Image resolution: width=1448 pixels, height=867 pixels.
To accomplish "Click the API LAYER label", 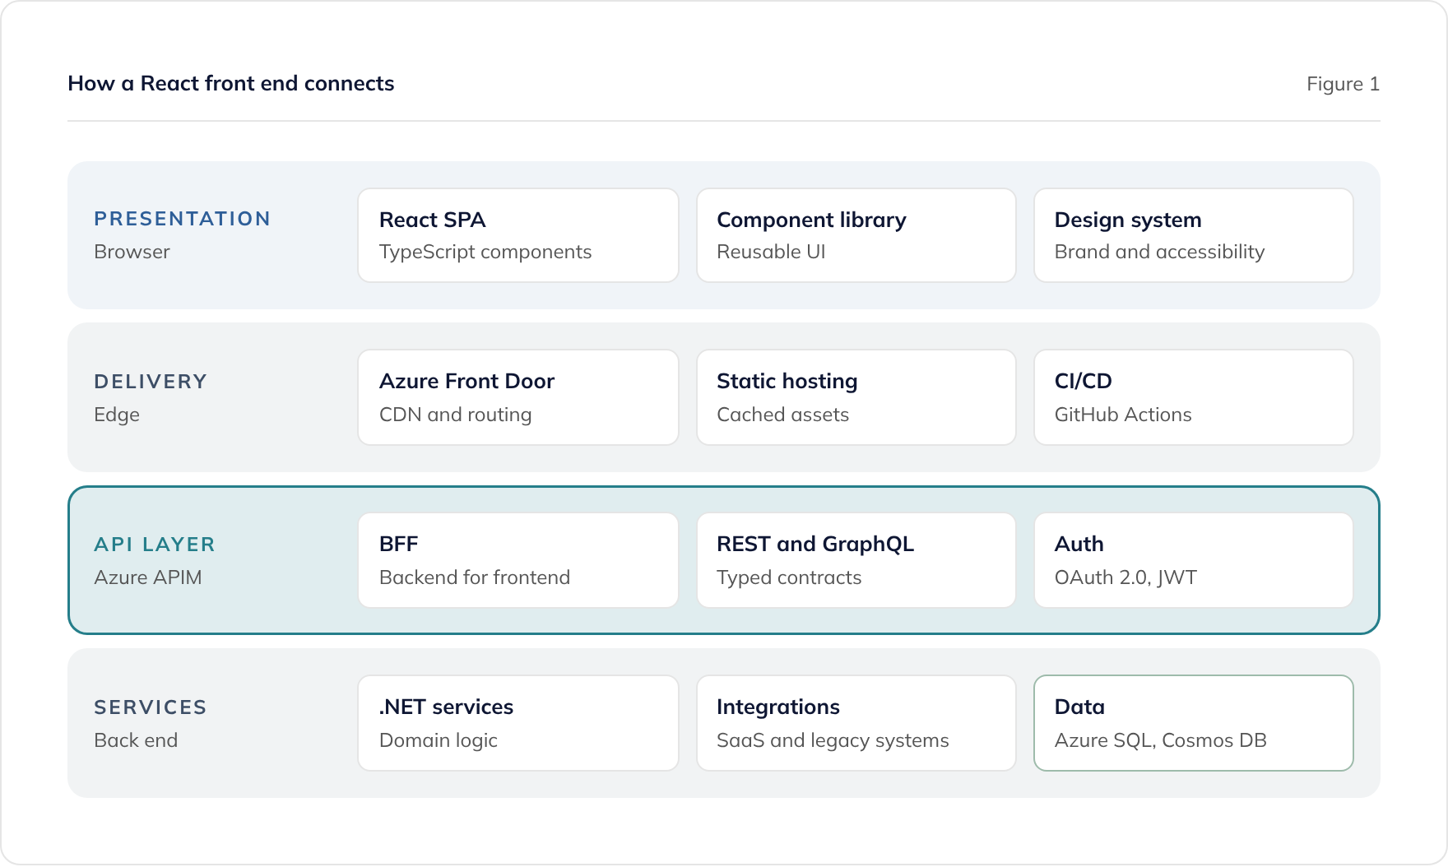I will [x=155, y=545].
